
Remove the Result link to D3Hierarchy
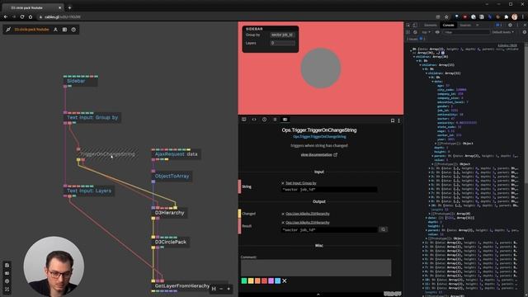283,223
